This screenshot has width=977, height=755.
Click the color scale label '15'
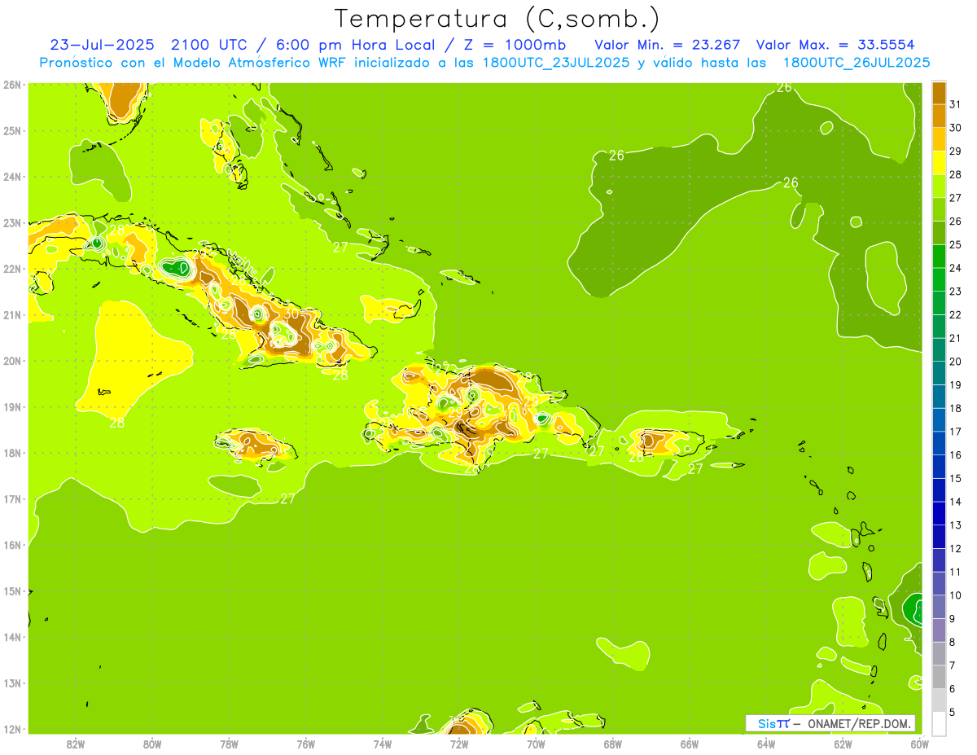point(956,478)
